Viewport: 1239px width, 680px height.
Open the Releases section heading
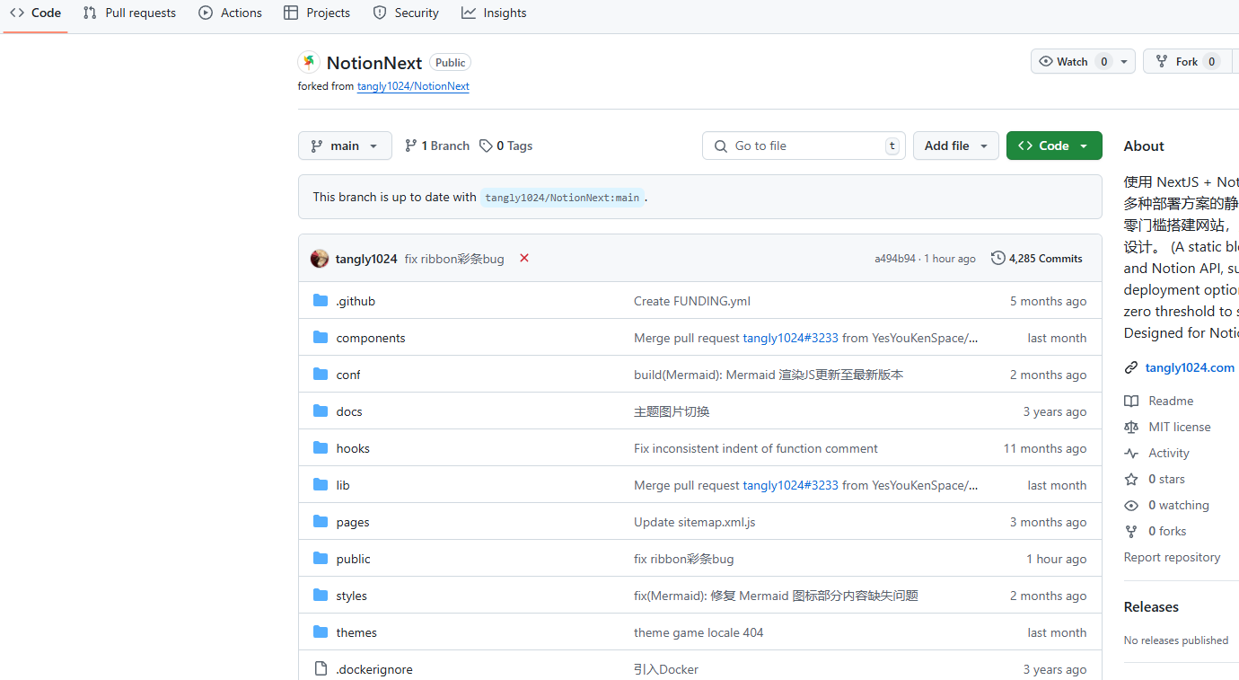[x=1151, y=606]
